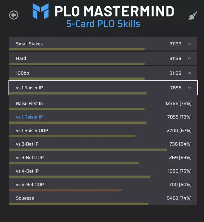This screenshot has width=204, height=222.
Task: Click the back arrow icon
Action: (14, 15)
